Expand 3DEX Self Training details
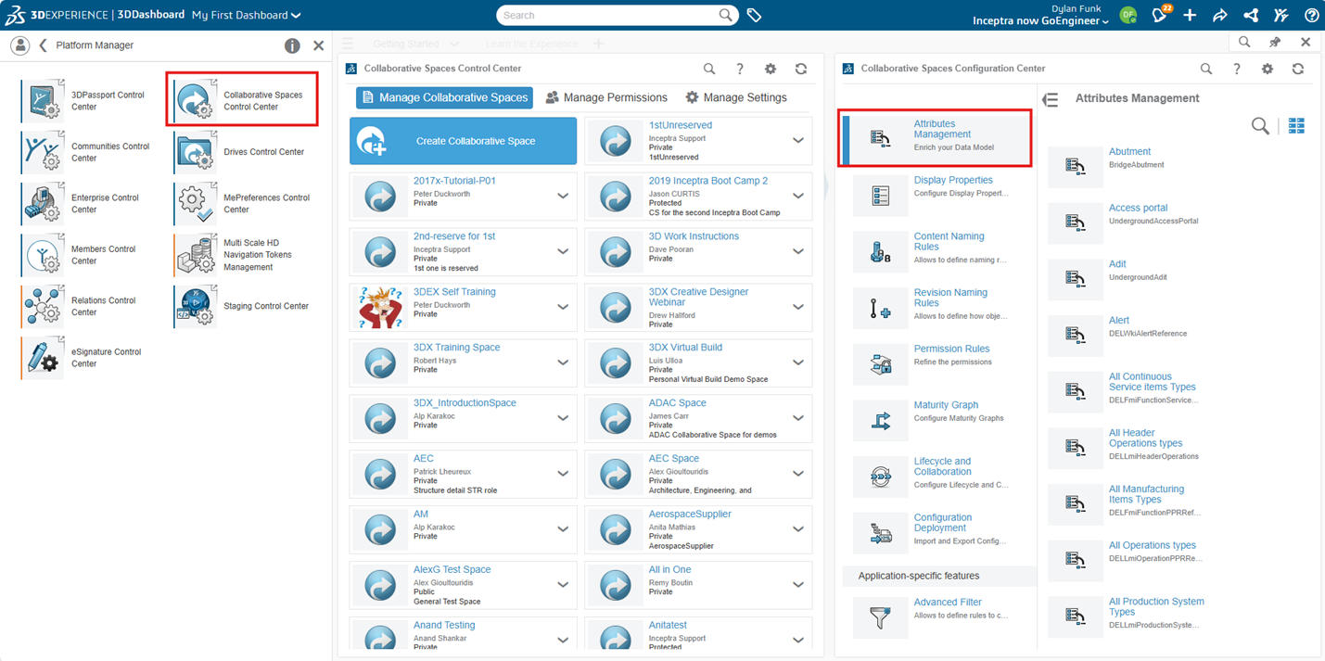Image resolution: width=1325 pixels, height=661 pixels. click(563, 307)
